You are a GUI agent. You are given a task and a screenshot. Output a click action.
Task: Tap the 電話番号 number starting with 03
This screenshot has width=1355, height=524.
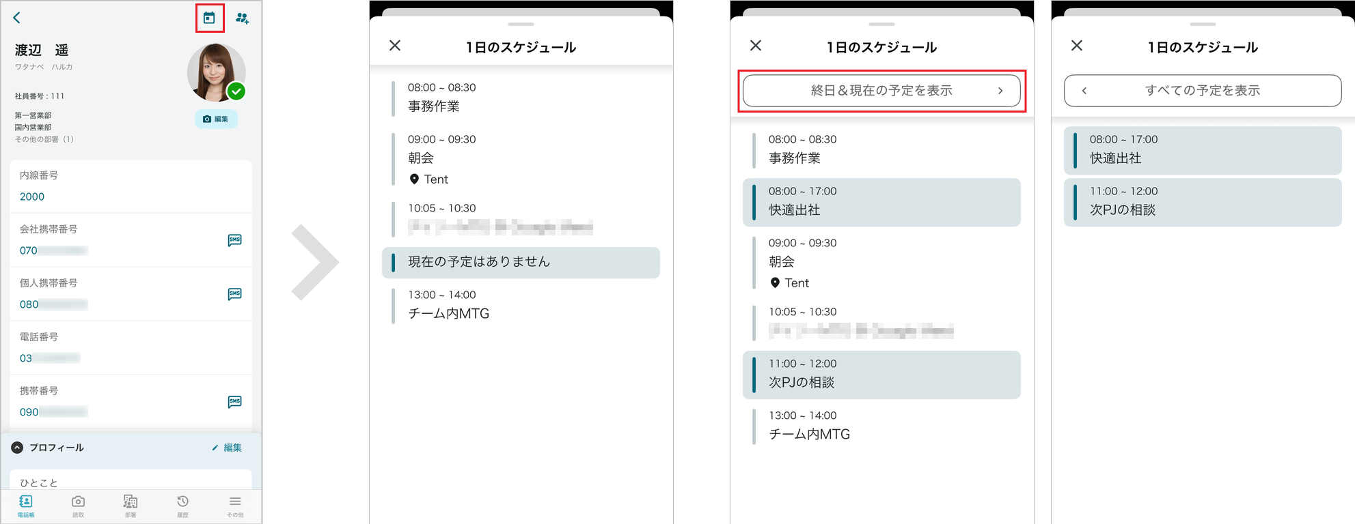click(49, 358)
